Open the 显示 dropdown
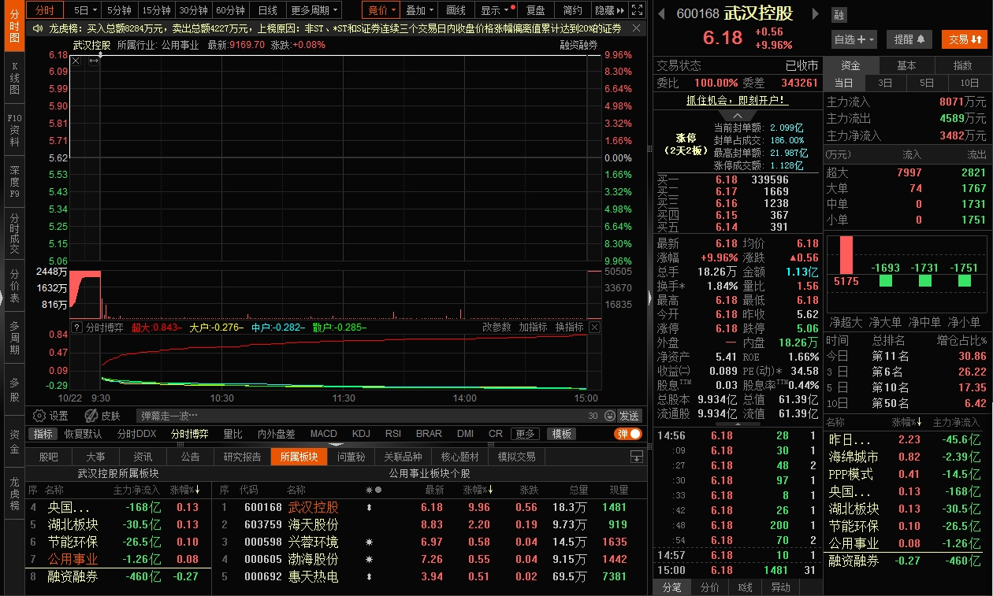Image resolution: width=993 pixels, height=596 pixels. coord(496,10)
